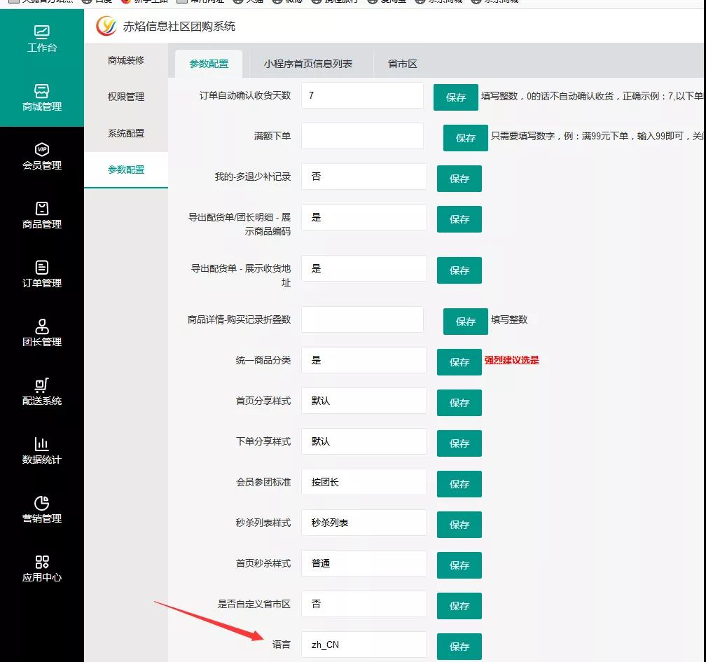
Task: Open 下单分享样式 dropdown
Action: point(364,441)
